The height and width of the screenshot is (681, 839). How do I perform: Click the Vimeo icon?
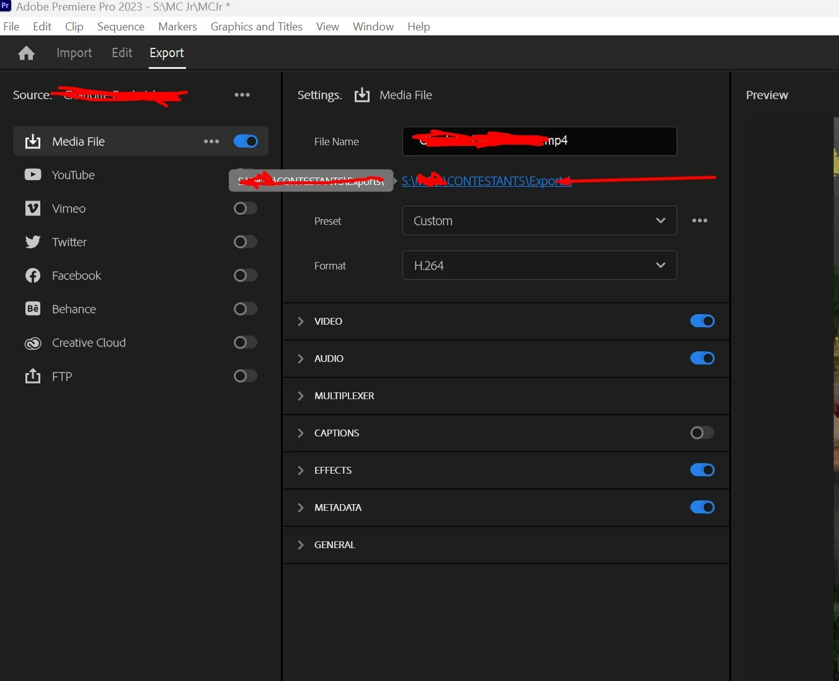pyautogui.click(x=33, y=209)
